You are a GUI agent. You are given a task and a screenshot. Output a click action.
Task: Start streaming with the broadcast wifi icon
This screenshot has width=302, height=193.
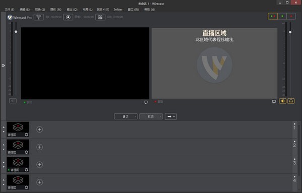(39, 17)
